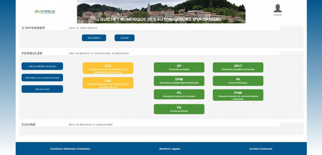
Task: Select the CUb certificat d'urbanisme tile
Action: click(x=108, y=83)
